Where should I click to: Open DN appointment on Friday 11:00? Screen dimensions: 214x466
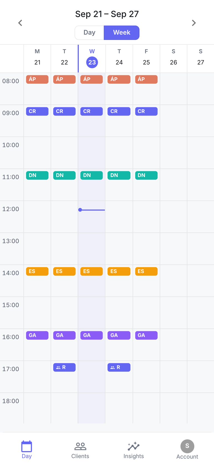[x=146, y=175]
